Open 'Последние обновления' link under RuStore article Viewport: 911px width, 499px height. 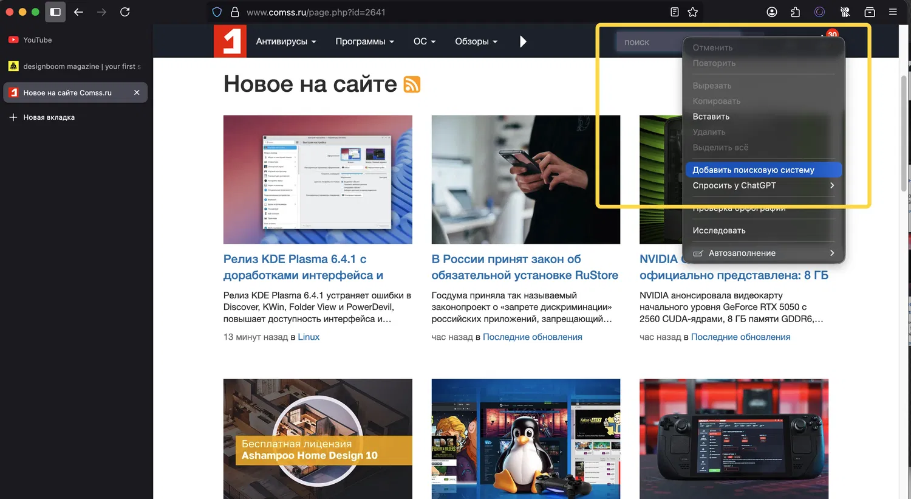[x=533, y=337]
